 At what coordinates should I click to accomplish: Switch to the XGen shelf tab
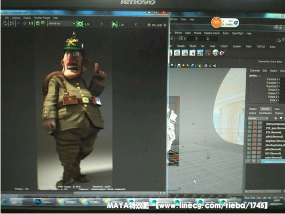(249, 46)
